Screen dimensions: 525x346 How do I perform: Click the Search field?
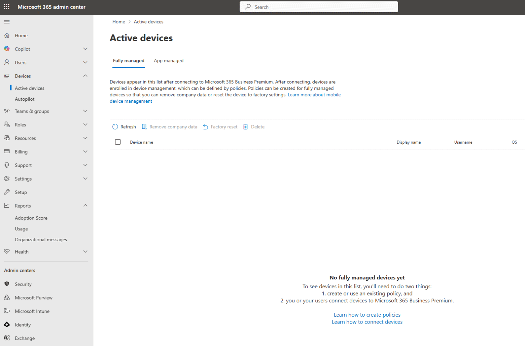tap(318, 7)
